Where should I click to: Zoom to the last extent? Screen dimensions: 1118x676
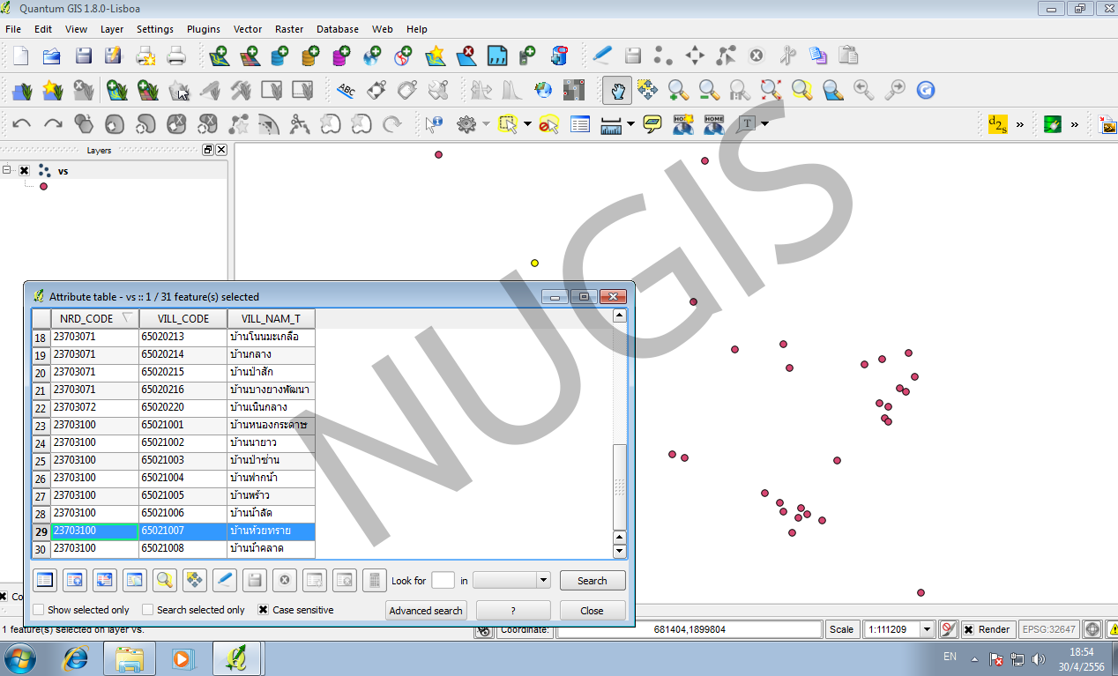864,90
